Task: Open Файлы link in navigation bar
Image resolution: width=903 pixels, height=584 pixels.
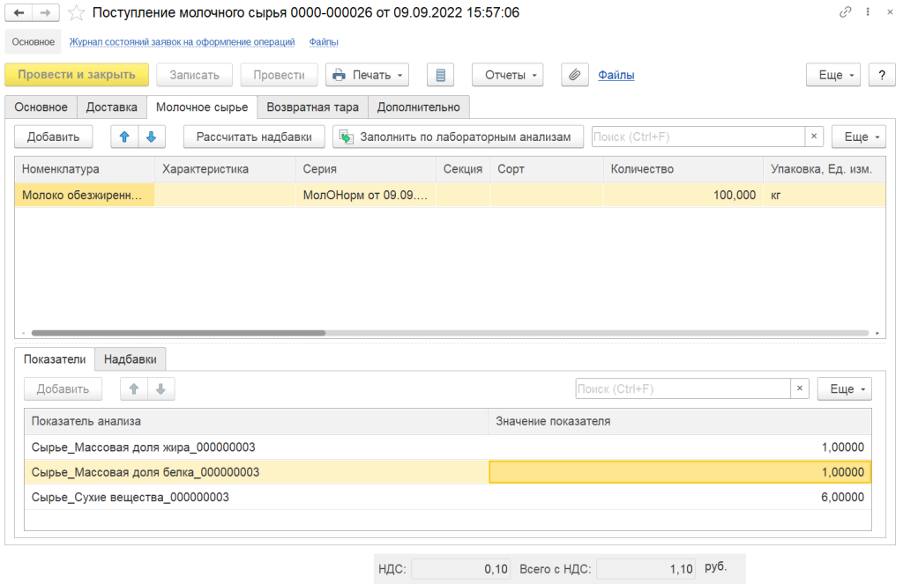Action: click(324, 42)
